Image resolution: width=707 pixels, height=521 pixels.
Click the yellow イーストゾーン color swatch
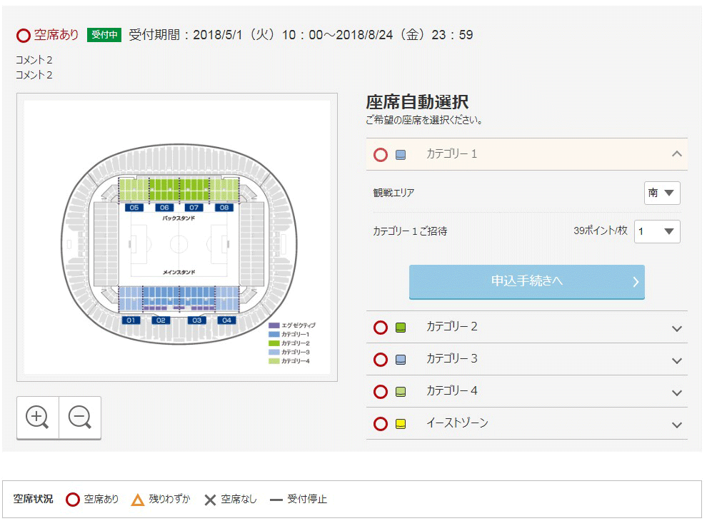pyautogui.click(x=401, y=424)
